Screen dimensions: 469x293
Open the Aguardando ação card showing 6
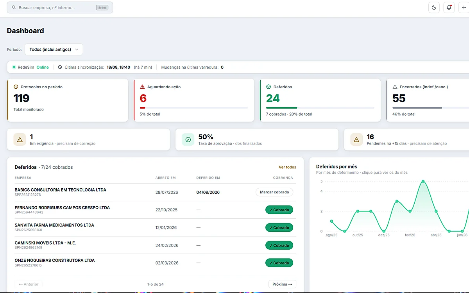coord(194,100)
